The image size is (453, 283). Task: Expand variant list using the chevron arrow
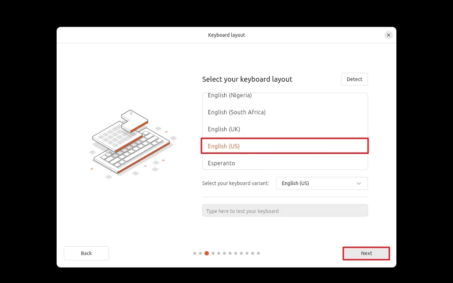(x=359, y=183)
